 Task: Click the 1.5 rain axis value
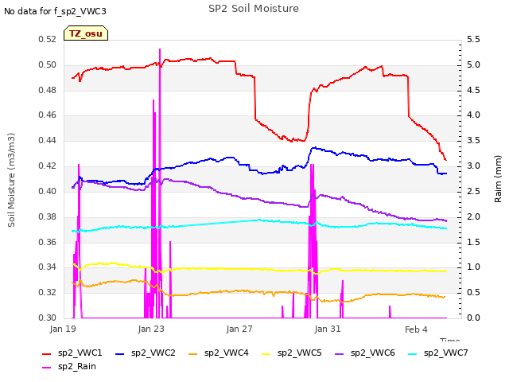click(473, 242)
